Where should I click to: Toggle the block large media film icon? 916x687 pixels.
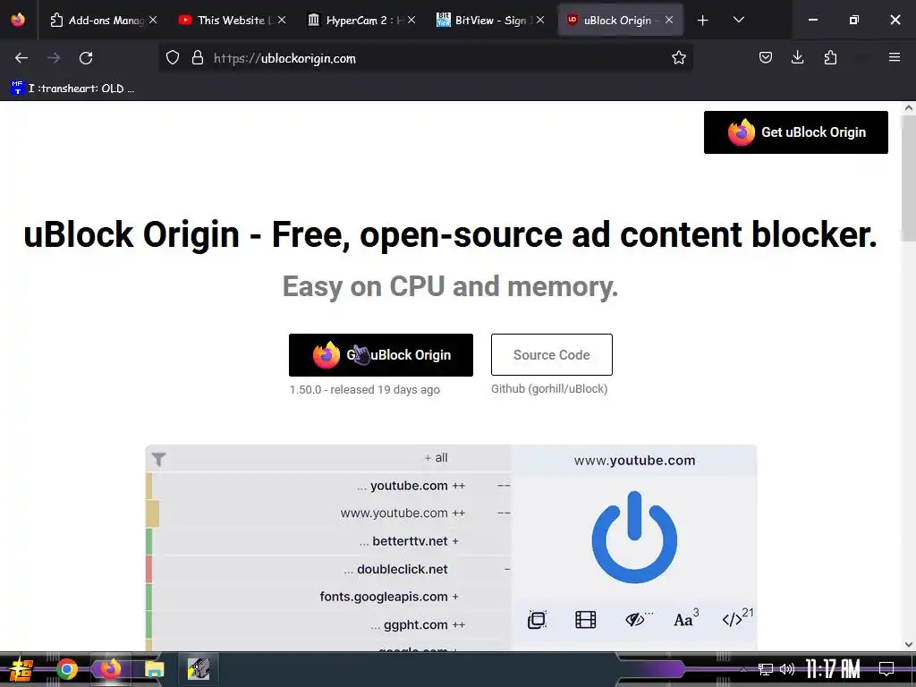(x=585, y=619)
